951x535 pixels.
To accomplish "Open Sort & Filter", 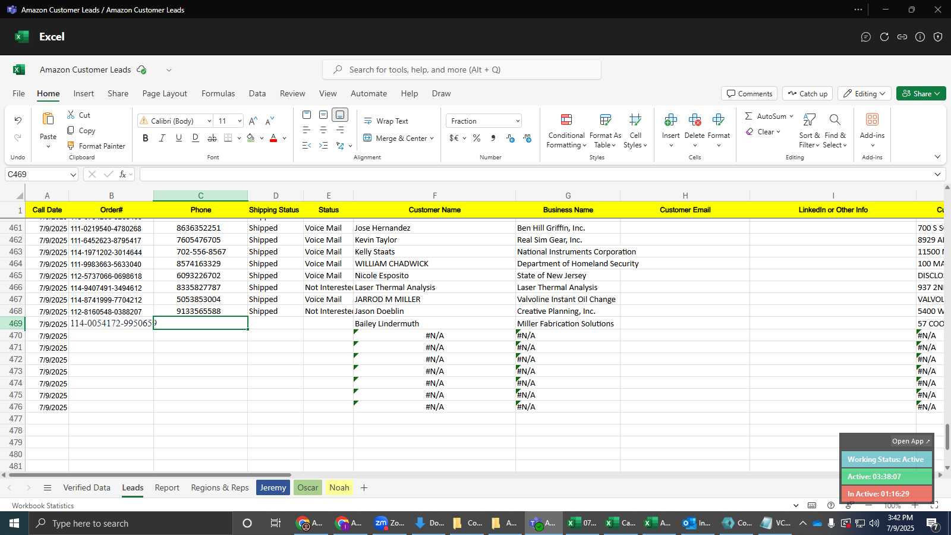I will coord(809,131).
